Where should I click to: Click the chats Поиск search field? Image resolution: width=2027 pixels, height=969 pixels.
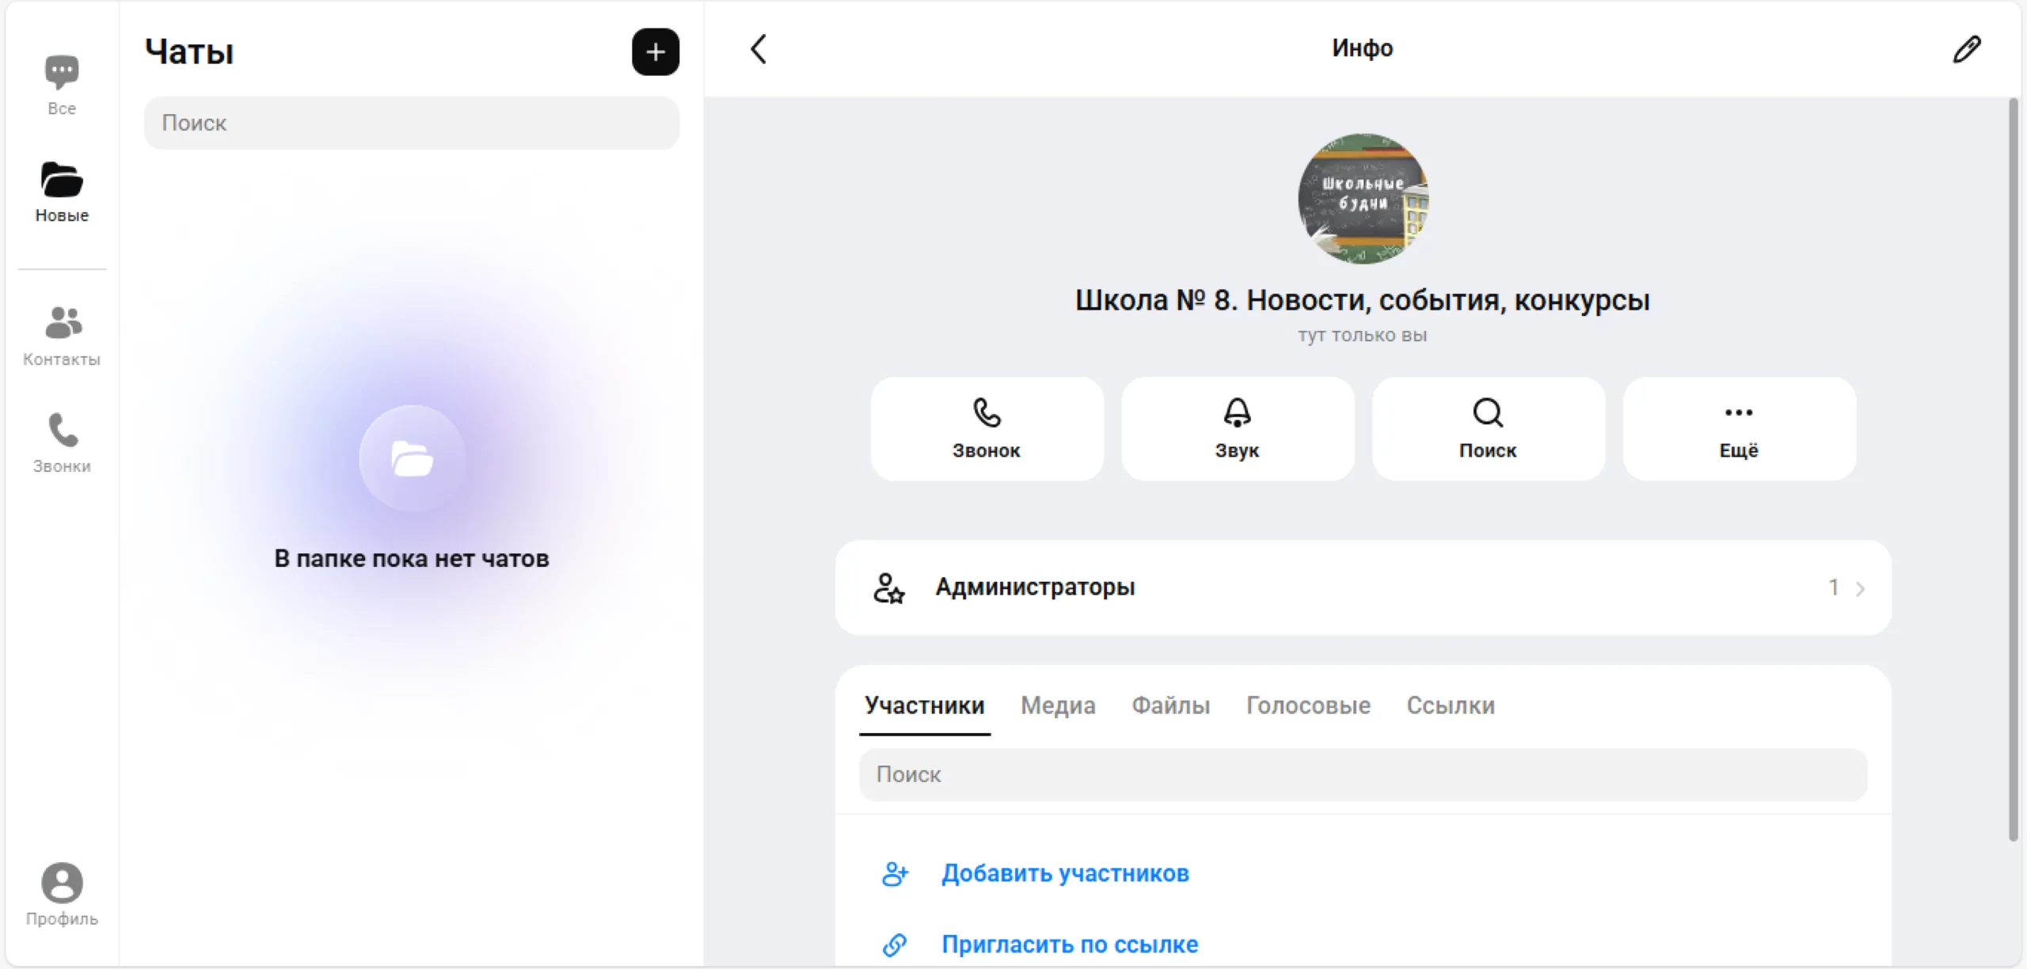pos(411,123)
